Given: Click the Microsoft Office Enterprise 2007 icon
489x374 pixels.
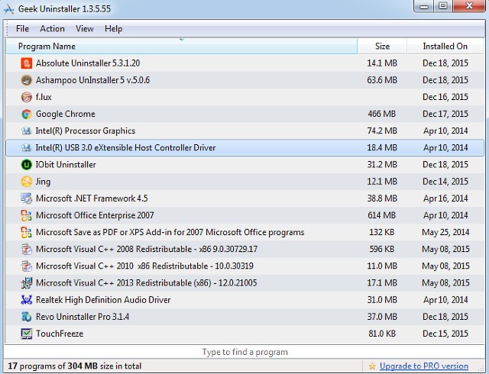Looking at the screenshot, I should pos(27,215).
